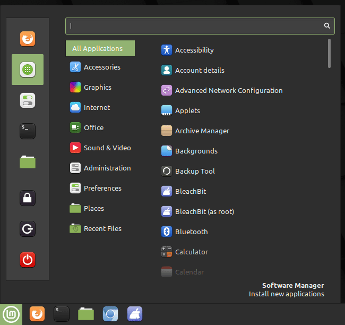Open Applets settings
The height and width of the screenshot is (325, 345).
pos(180,110)
